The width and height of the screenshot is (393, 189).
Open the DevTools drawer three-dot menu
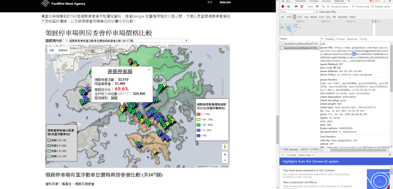(282, 155)
